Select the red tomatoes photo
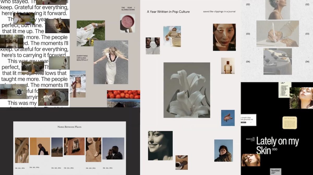 coord(123,99)
